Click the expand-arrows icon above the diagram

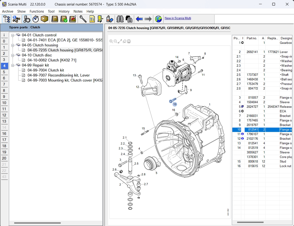(x=120, y=41)
